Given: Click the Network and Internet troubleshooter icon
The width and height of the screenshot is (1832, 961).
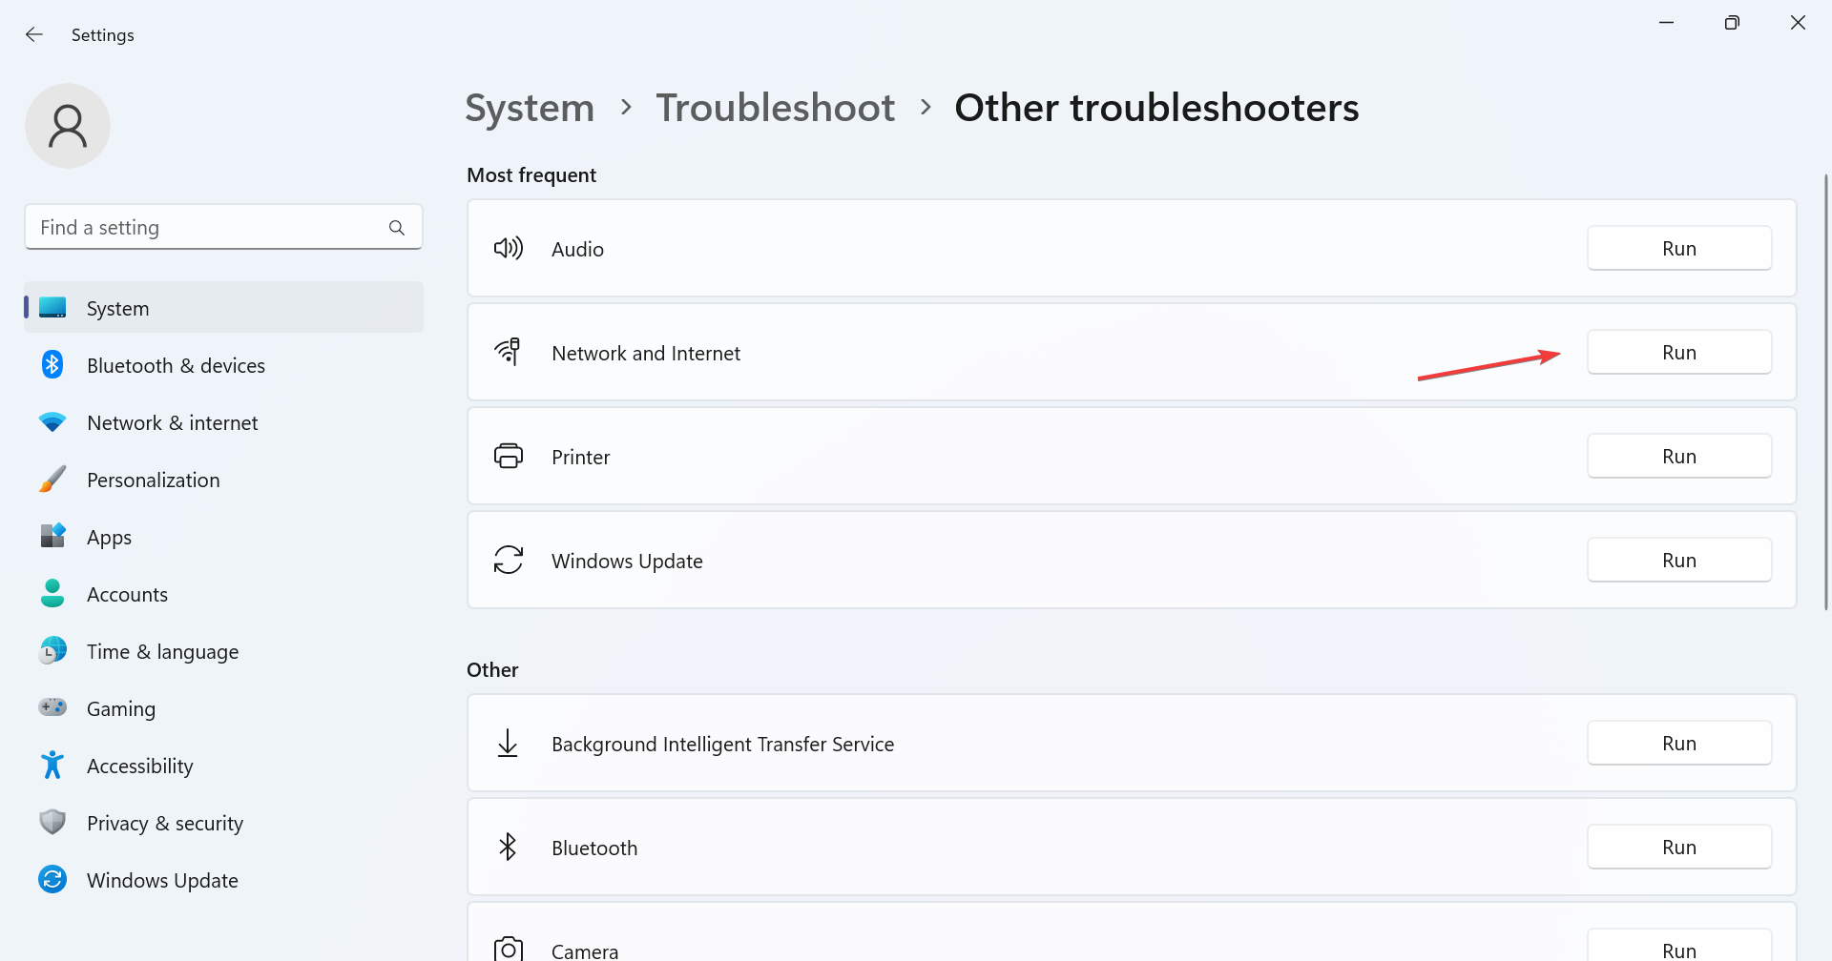Looking at the screenshot, I should point(509,352).
